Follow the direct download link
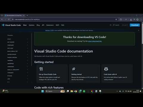Viewport: 143px width, 107px height. [x=95, y=41]
